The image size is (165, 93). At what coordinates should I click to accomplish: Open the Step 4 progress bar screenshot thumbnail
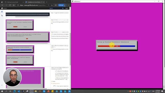(x=20, y=49)
